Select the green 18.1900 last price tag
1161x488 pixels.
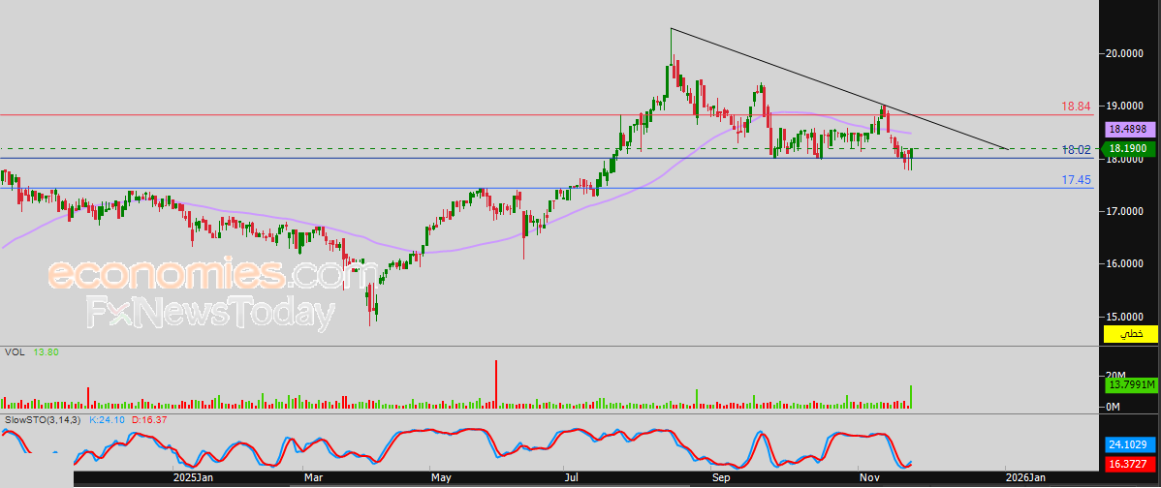pyautogui.click(x=1130, y=148)
